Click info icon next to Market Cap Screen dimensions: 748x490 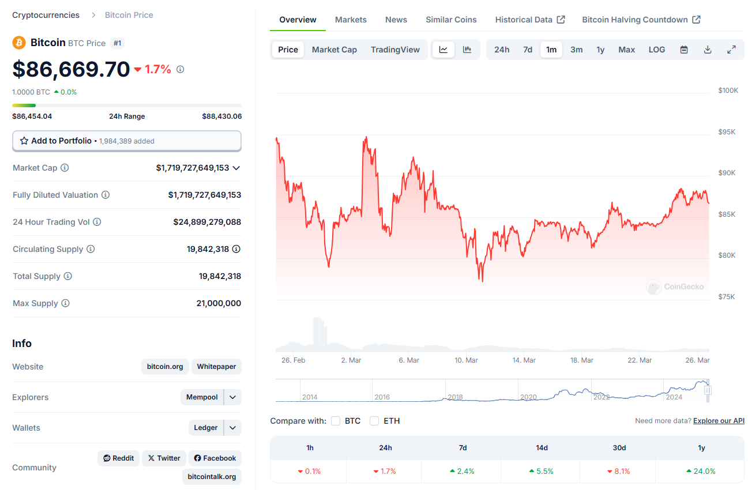[x=65, y=168]
